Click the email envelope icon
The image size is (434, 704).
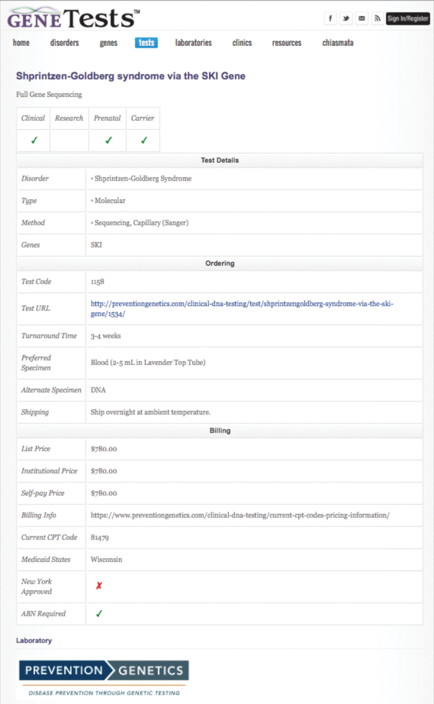tap(361, 19)
